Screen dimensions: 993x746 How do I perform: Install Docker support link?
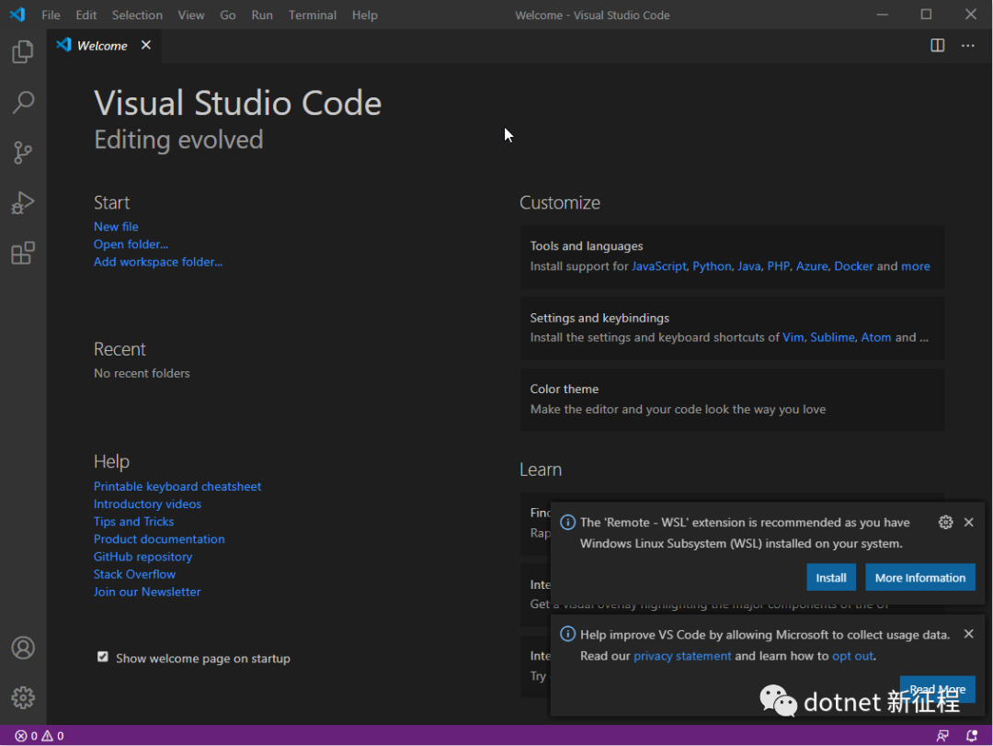click(853, 266)
